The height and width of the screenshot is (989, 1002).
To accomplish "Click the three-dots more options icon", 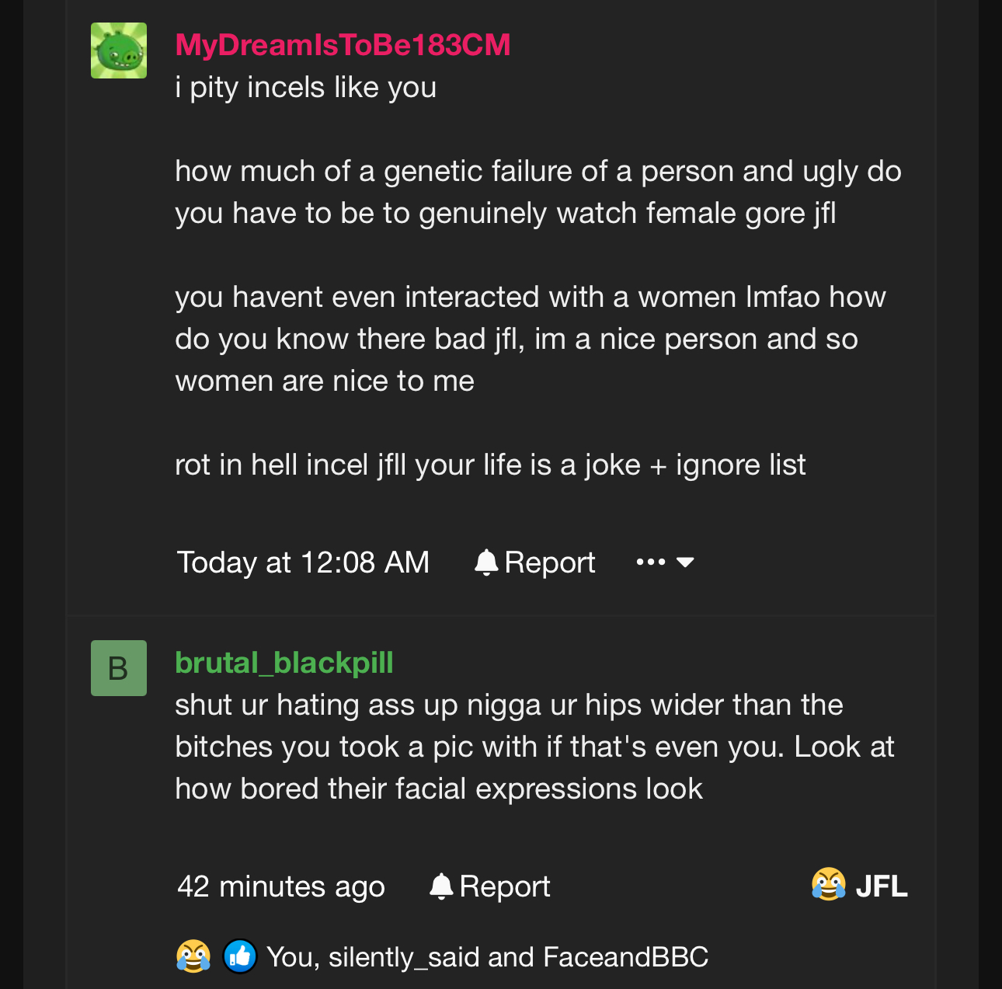I will pyautogui.click(x=650, y=562).
